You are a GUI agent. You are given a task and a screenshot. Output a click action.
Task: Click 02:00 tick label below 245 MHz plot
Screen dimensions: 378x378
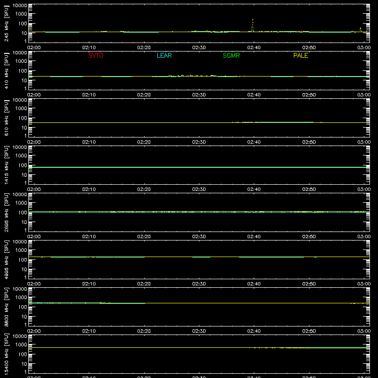tap(34, 48)
